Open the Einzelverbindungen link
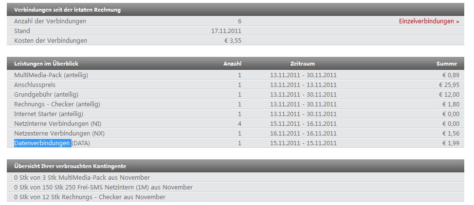Viewport: 474px width, 205px height. [x=429, y=21]
